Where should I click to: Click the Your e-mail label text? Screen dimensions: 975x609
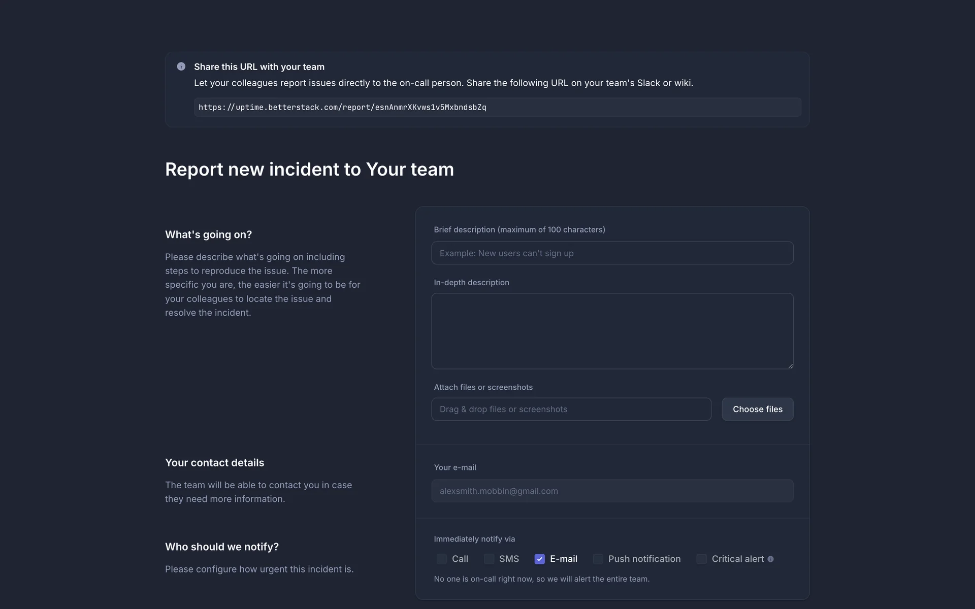coord(455,467)
